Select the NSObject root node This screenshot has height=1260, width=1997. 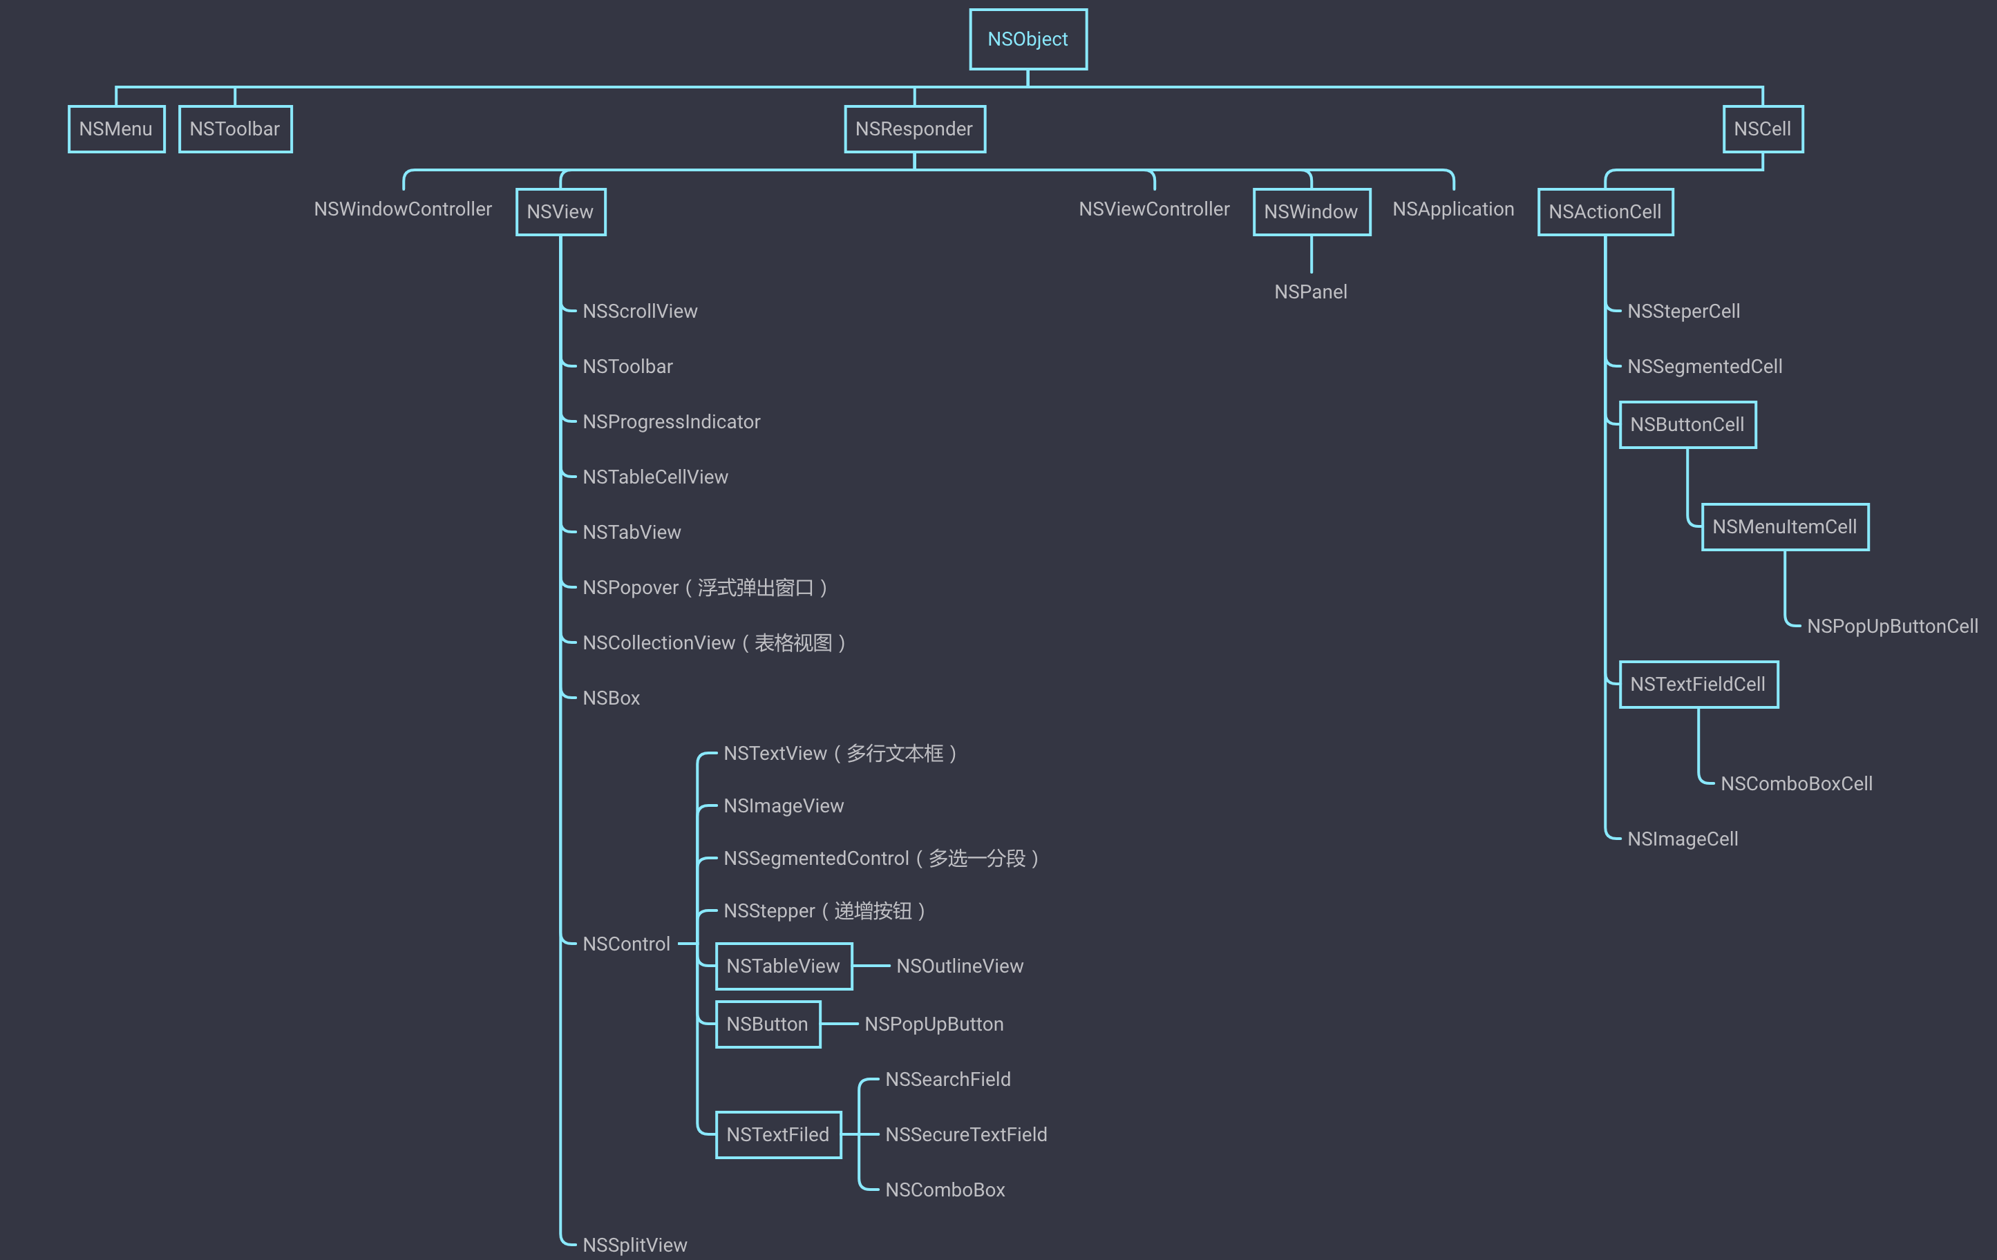[1028, 39]
